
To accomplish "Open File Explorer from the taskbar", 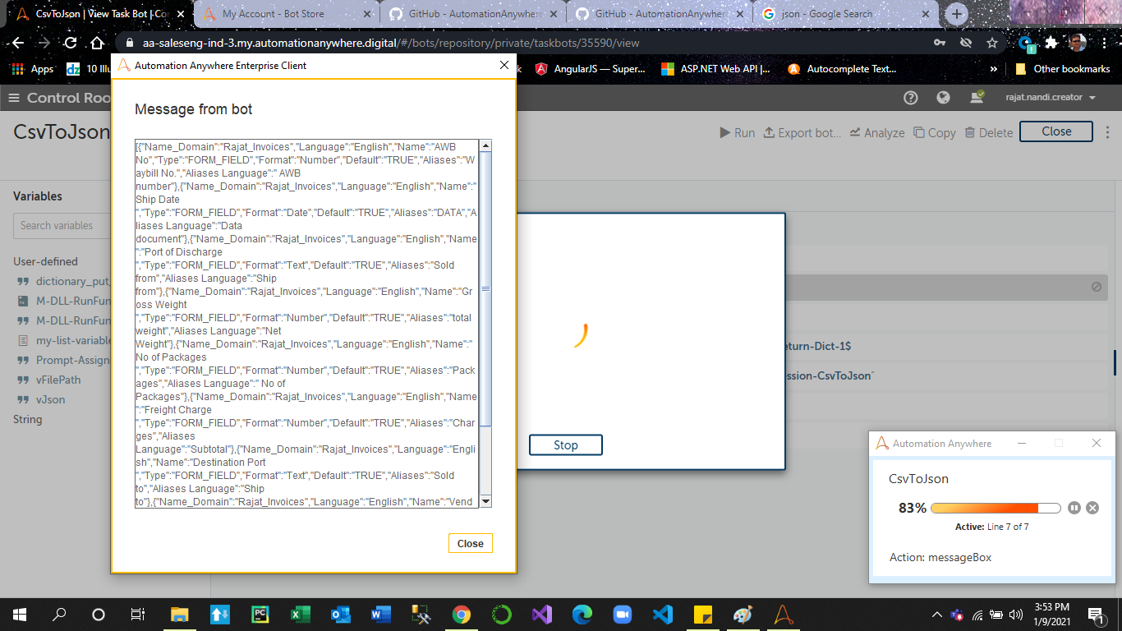I will [x=180, y=615].
